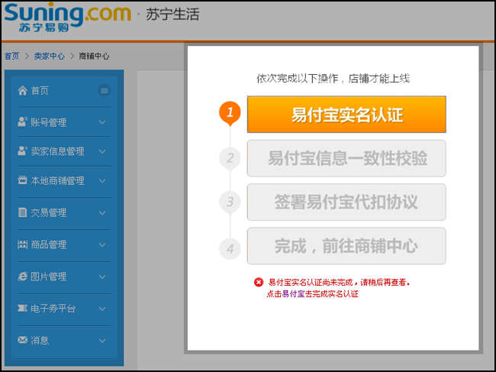This screenshot has height=372, width=496.
Task: Click the home icon beside 首页 in sidebar
Action: [23, 91]
